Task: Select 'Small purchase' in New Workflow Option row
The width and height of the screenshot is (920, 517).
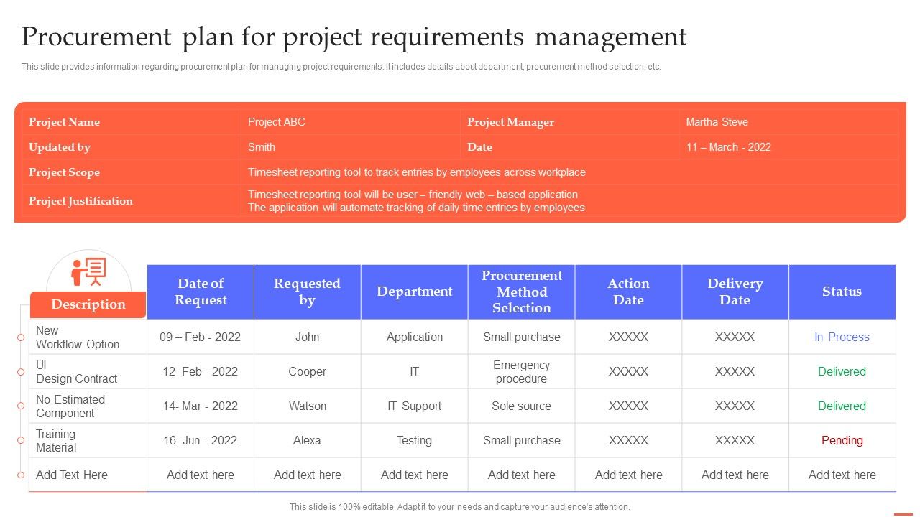Action: pos(522,337)
